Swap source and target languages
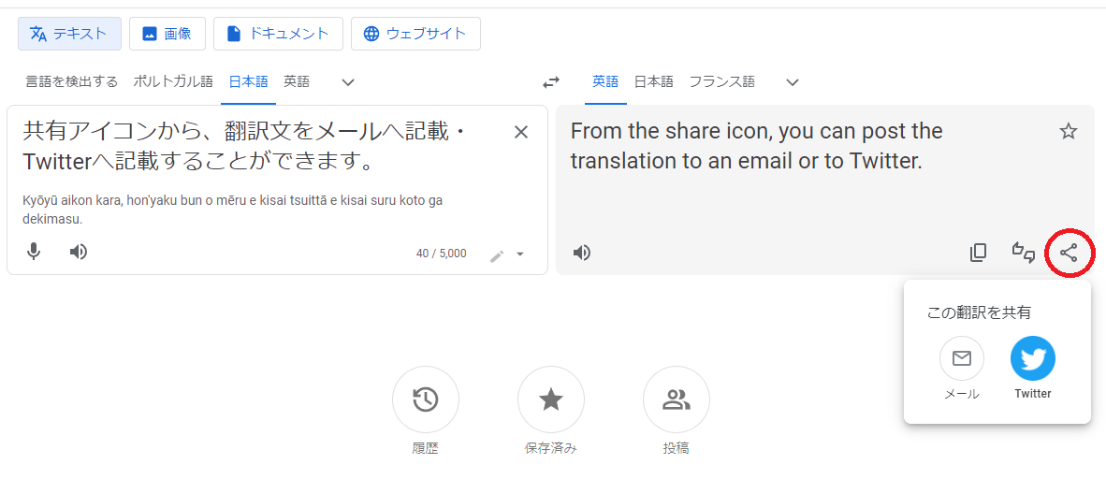The image size is (1106, 479). click(x=551, y=82)
